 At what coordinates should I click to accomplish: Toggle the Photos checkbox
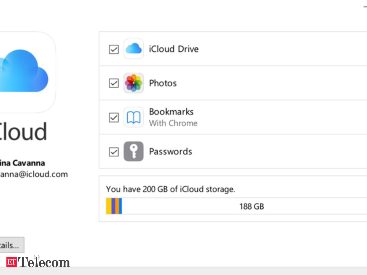tap(114, 83)
